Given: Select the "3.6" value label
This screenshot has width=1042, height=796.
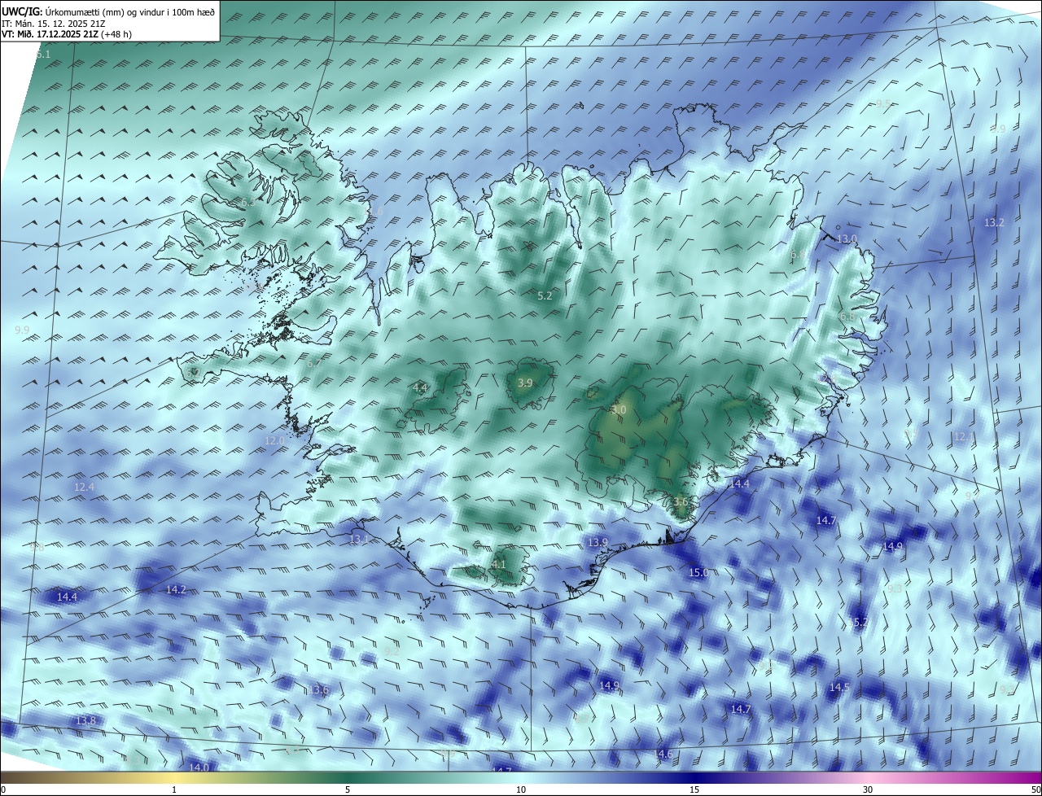Looking at the screenshot, I should (x=681, y=502).
